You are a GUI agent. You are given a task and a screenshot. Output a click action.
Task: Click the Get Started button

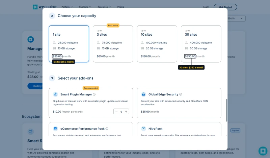coord(225,7)
